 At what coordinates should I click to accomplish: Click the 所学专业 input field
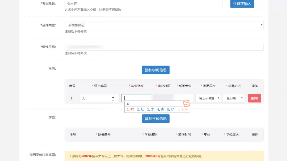point(184,98)
